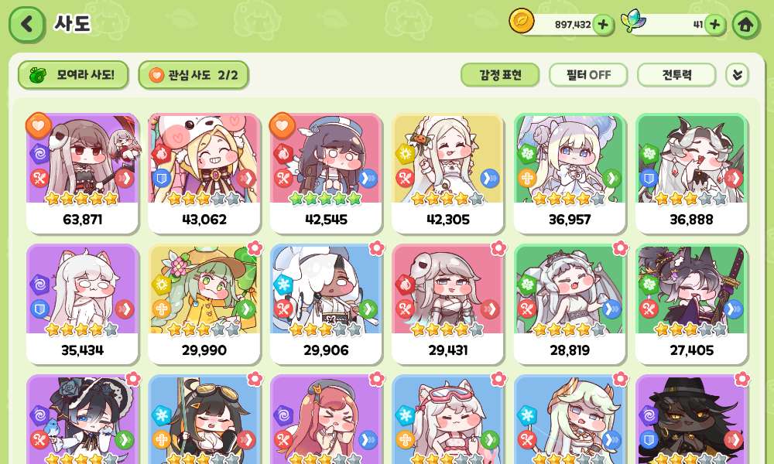Choose the purple card with 35,434 power

click(x=83, y=304)
